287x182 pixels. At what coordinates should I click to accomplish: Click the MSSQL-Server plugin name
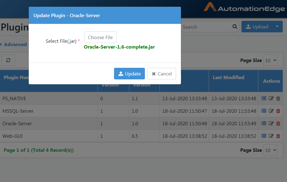coord(18,111)
